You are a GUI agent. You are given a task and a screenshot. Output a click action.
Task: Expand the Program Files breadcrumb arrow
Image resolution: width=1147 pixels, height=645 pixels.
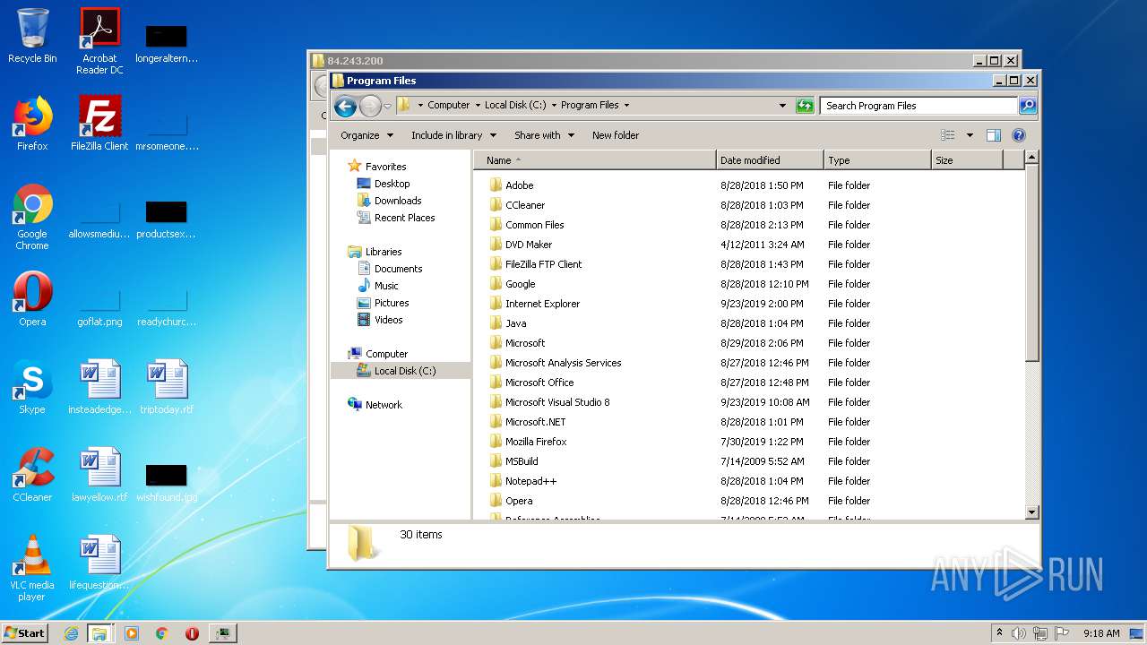click(x=626, y=105)
